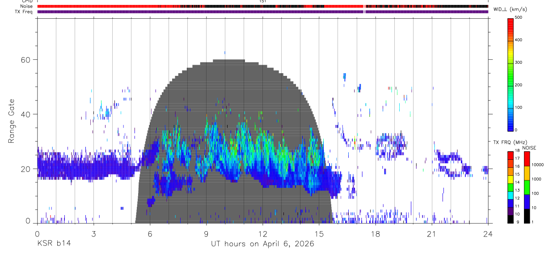Click the 11 label on the TX FRQ legend

[x=517, y=206]
